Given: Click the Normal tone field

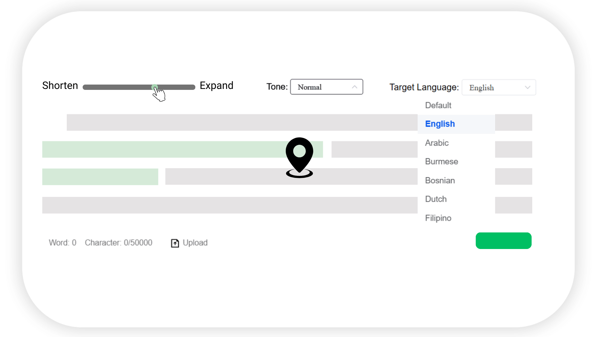Looking at the screenshot, I should click(x=309, y=87).
